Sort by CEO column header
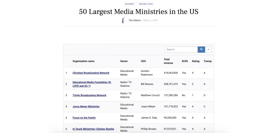This screenshot has width=277, height=133. [143, 61]
